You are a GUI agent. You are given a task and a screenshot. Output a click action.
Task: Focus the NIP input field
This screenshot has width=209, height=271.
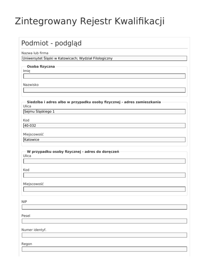(x=104, y=207)
